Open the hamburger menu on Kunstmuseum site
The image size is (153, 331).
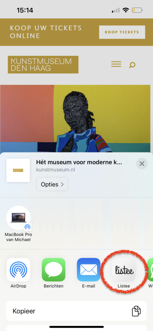(116, 64)
